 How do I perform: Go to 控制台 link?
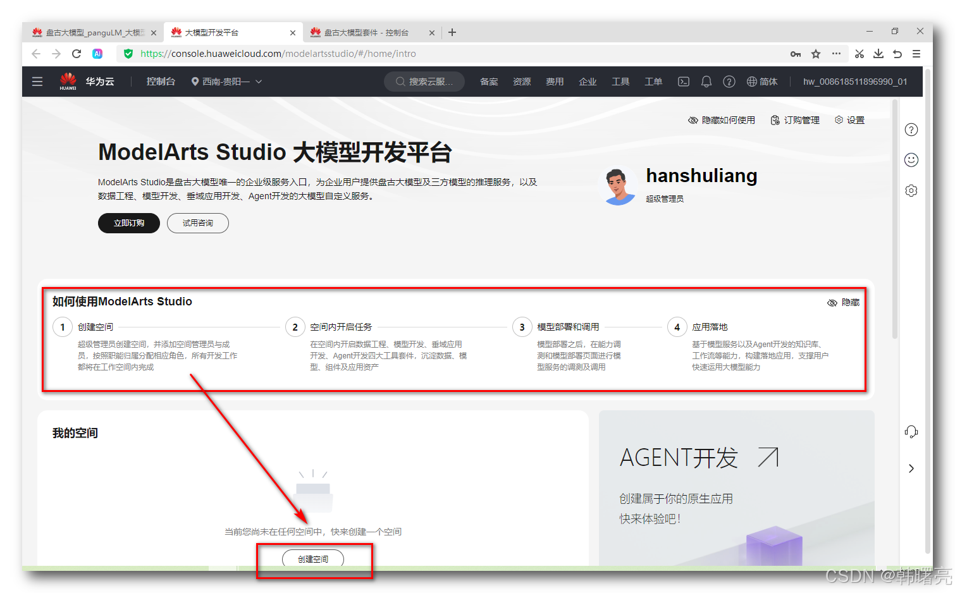click(161, 82)
